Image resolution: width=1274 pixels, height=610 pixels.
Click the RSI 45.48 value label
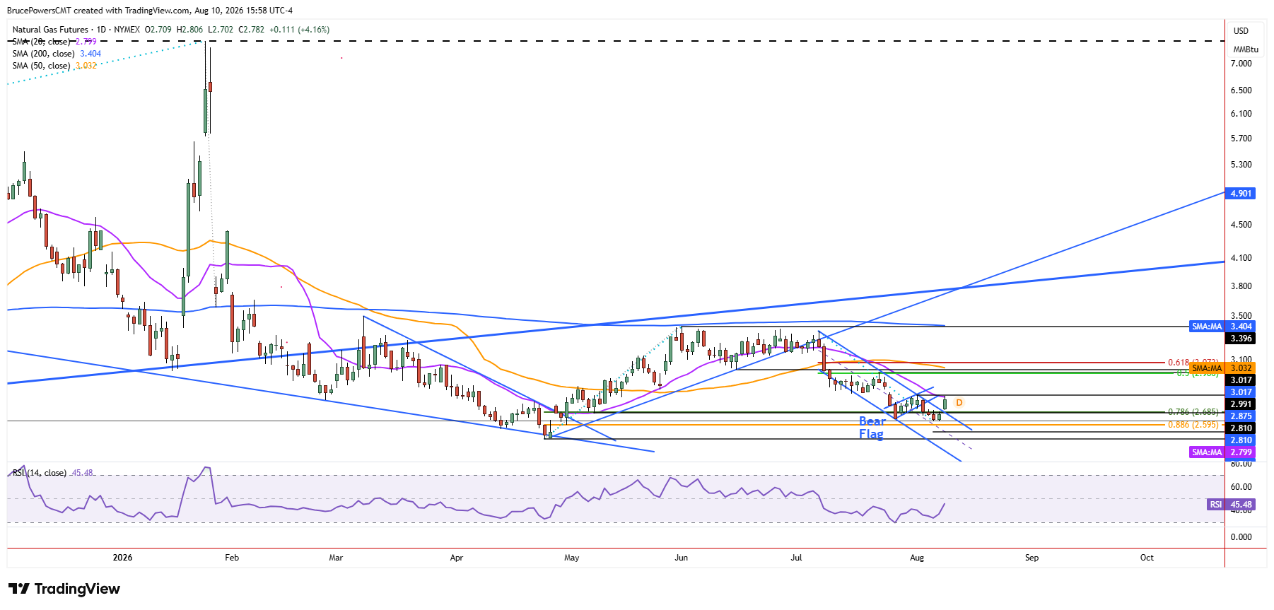point(1231,505)
